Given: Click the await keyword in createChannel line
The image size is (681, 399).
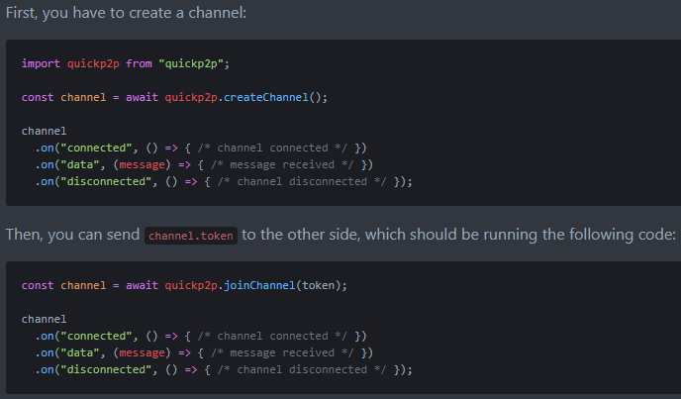Looking at the screenshot, I should coord(142,97).
